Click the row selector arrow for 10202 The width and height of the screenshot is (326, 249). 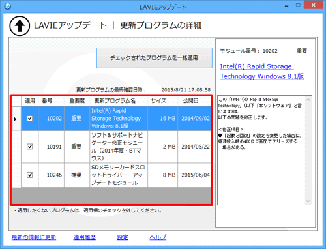tap(16, 119)
